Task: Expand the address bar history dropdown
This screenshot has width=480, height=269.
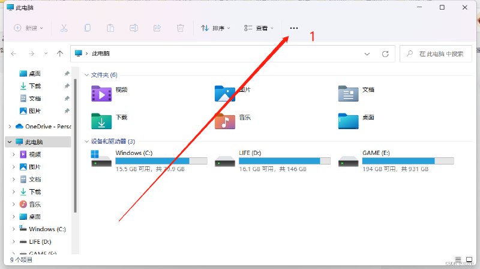Action: 367,54
